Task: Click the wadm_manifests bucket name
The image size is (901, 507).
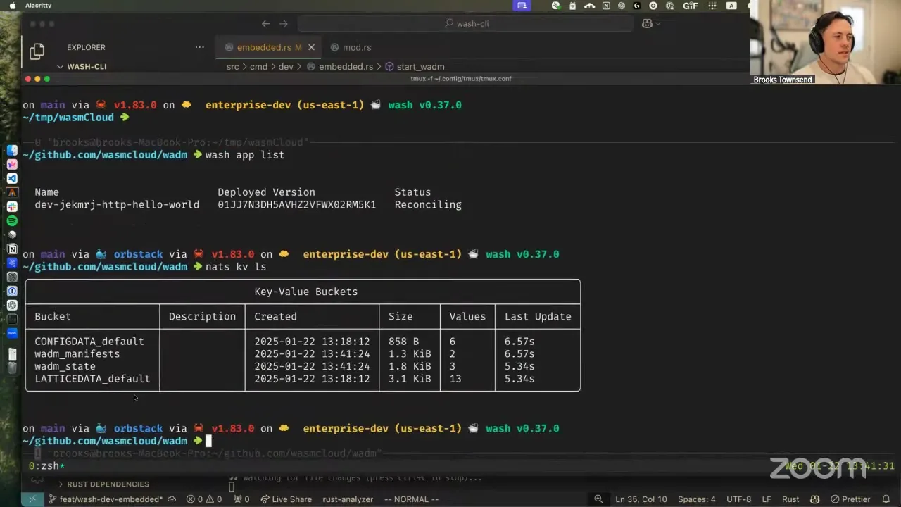Action: click(77, 353)
